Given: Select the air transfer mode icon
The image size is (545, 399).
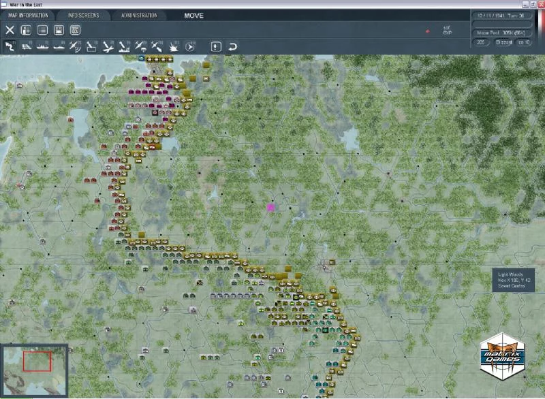Looking at the screenshot, I should tap(157, 46).
